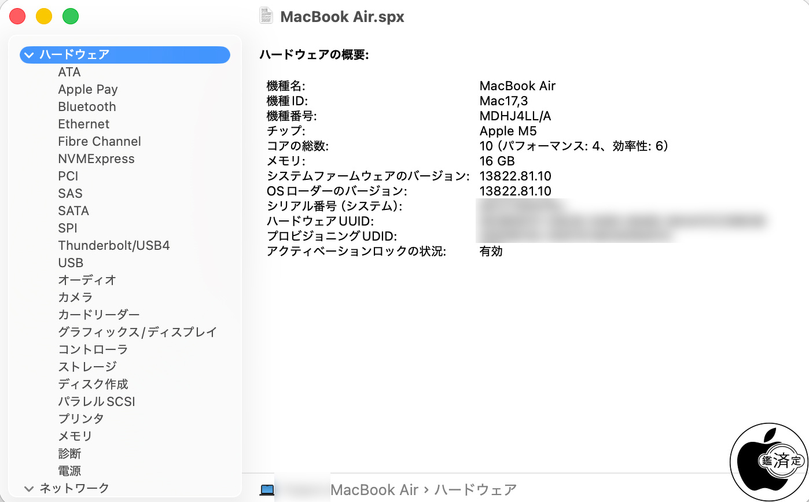Click the Mac17,3 model ID value
809x502 pixels.
click(503, 101)
